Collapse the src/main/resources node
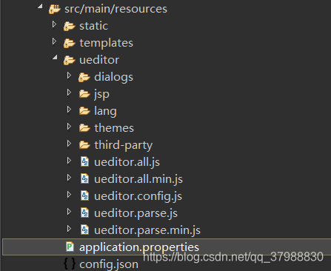The image size is (331, 271). 40,7
